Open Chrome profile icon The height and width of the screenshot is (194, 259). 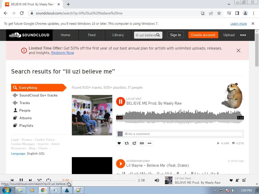(x=245, y=13)
